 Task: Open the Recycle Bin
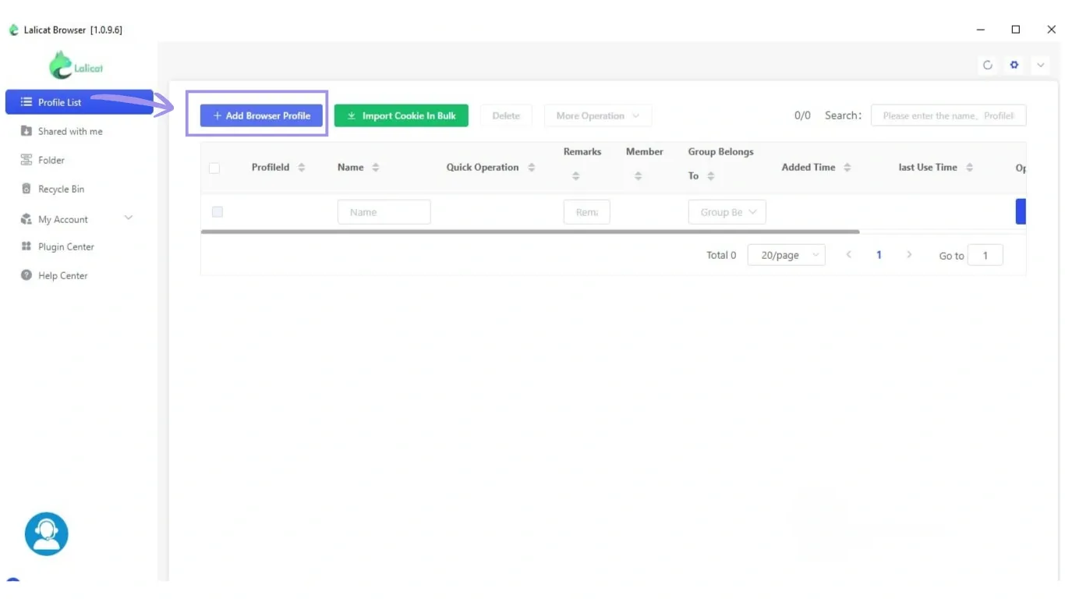click(x=61, y=188)
